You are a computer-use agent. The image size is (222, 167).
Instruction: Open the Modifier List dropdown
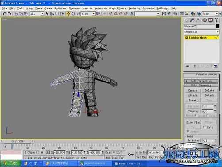click(202, 32)
